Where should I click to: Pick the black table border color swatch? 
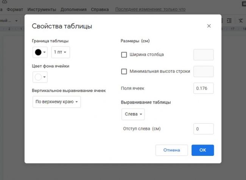click(40, 52)
